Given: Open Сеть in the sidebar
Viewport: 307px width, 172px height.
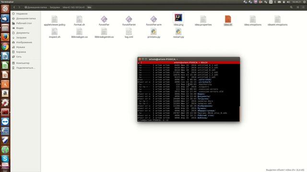Looking at the screenshot, I should 17,56.
